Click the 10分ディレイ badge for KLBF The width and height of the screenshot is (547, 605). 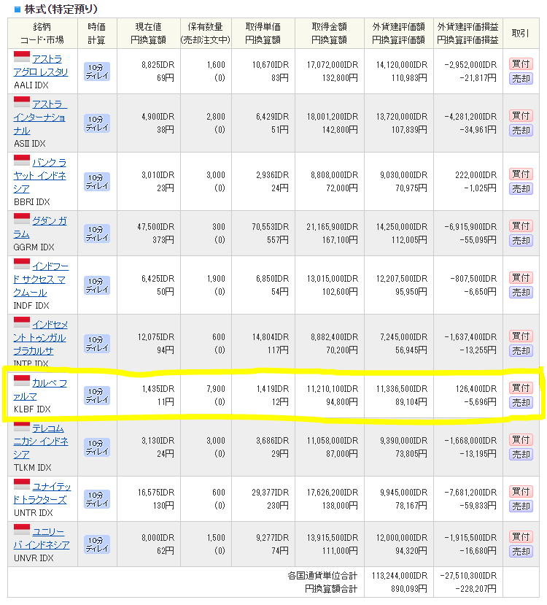pos(96,396)
